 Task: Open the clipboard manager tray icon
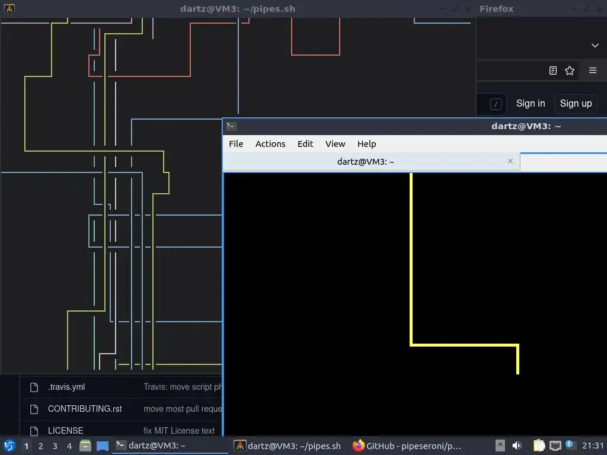pos(539,446)
